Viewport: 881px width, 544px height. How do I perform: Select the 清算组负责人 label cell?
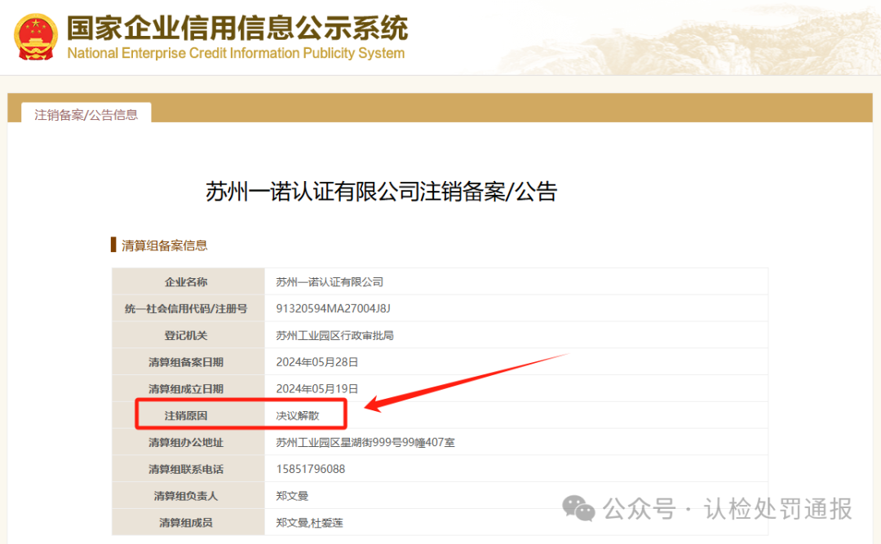pos(188,496)
